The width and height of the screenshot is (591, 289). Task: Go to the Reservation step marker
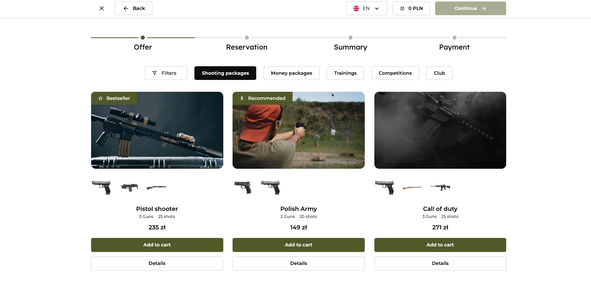pyautogui.click(x=247, y=38)
